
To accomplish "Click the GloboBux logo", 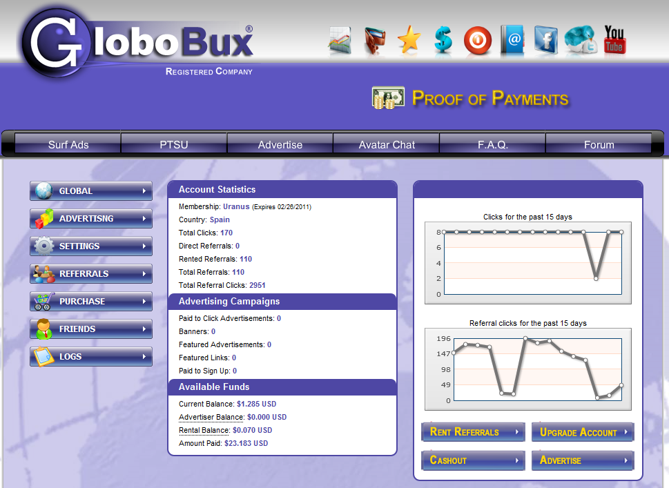I will point(139,43).
